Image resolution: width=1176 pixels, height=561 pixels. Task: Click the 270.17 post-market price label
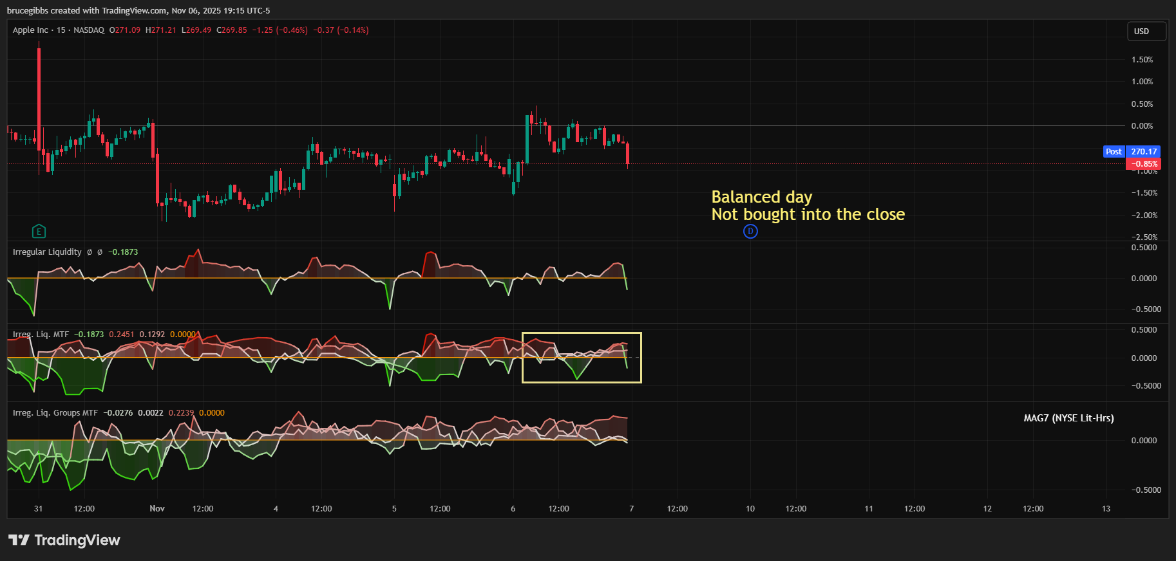click(1144, 152)
